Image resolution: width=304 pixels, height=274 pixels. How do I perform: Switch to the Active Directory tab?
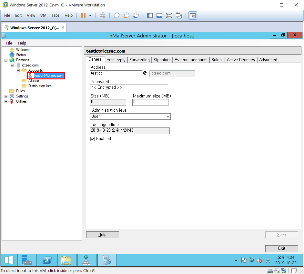241,60
